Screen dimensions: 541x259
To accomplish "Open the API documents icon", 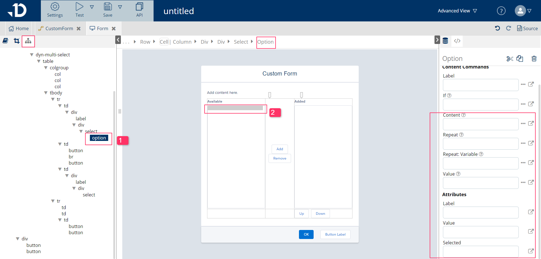I will pos(139,7).
